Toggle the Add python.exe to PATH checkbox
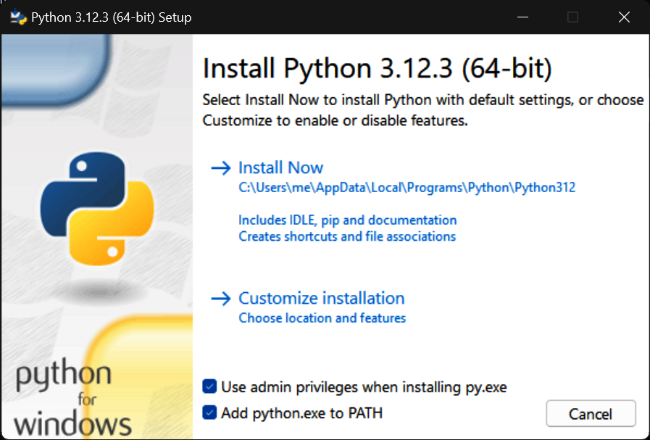650x440 pixels. 209,413
